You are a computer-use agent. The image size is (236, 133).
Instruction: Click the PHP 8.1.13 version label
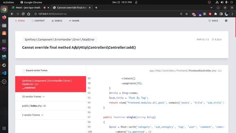(203, 40)
